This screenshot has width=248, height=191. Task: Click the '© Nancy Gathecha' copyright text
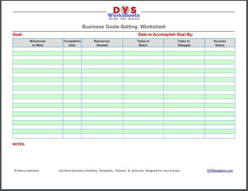tap(27, 171)
